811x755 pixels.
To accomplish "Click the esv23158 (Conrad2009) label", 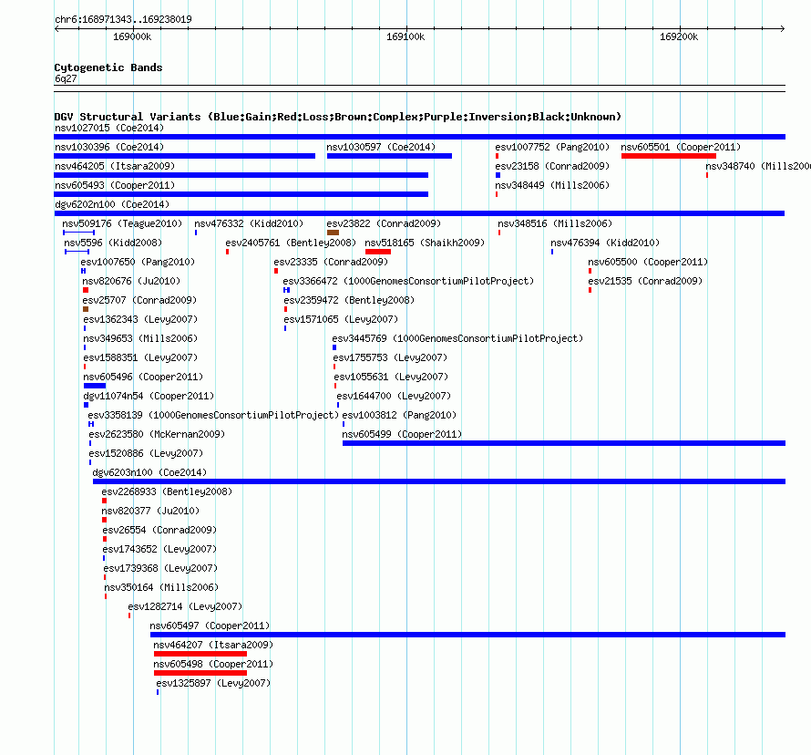I will coord(552,166).
